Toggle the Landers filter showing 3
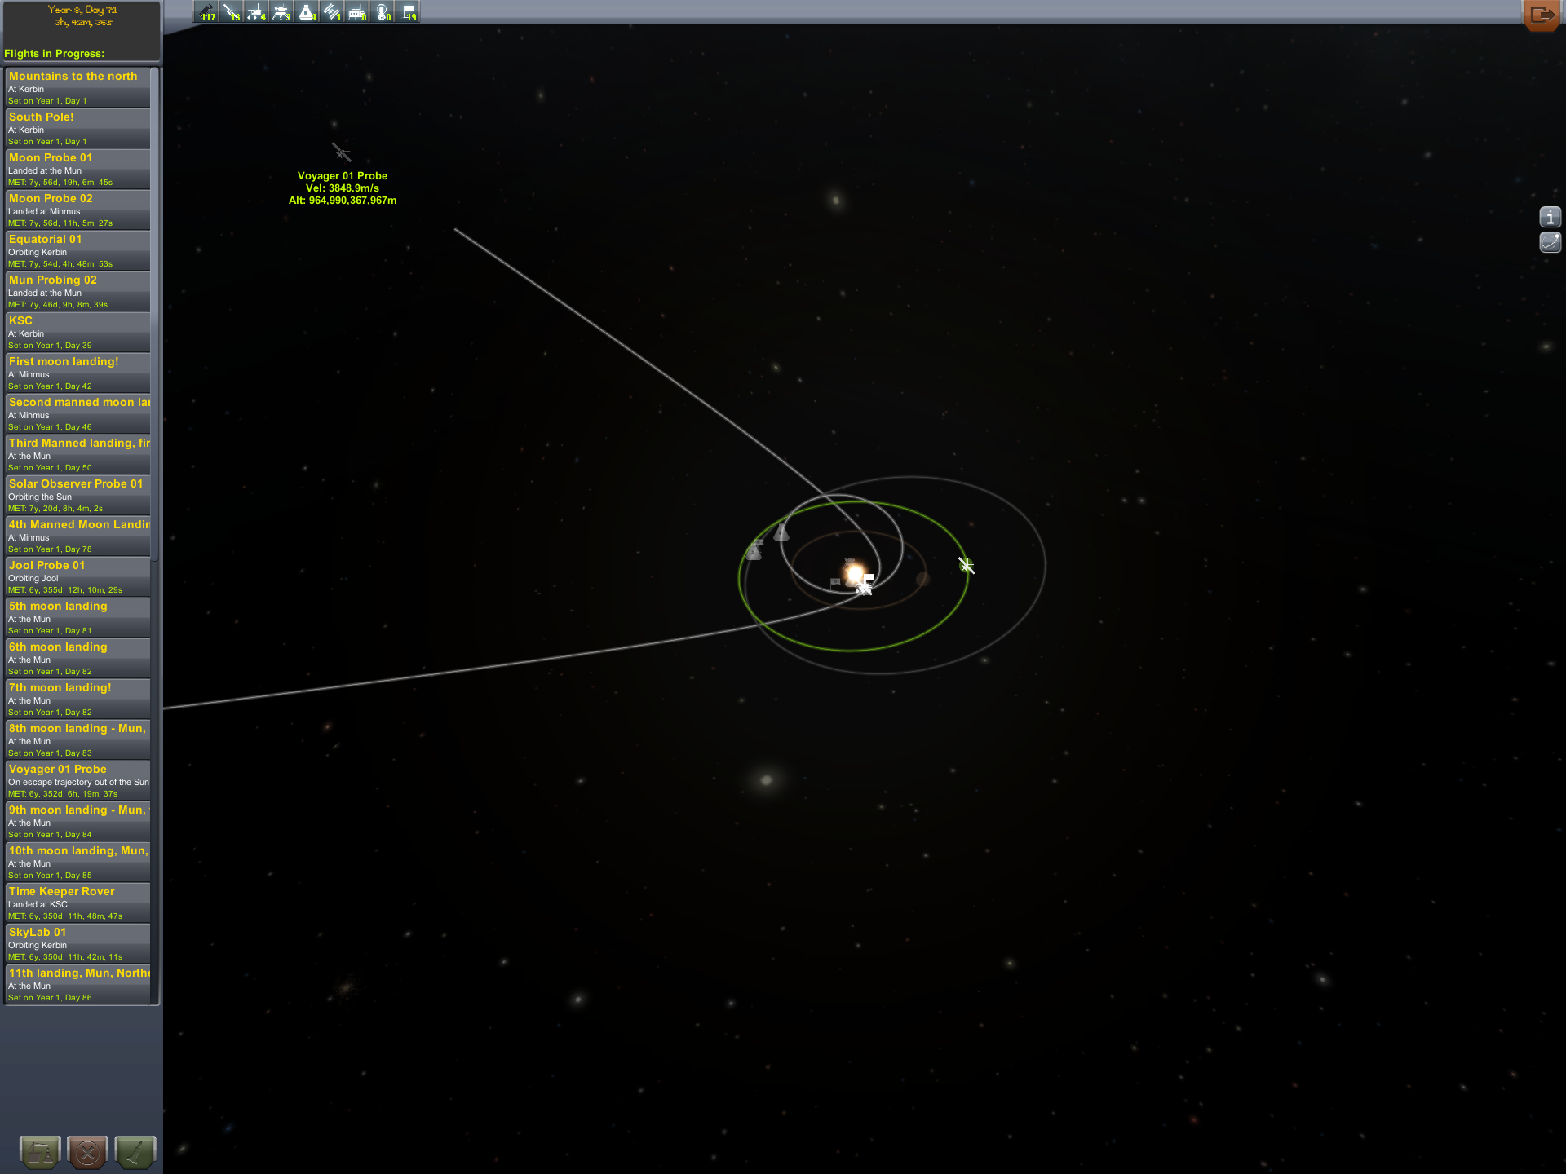The height and width of the screenshot is (1174, 1566). pos(282,11)
